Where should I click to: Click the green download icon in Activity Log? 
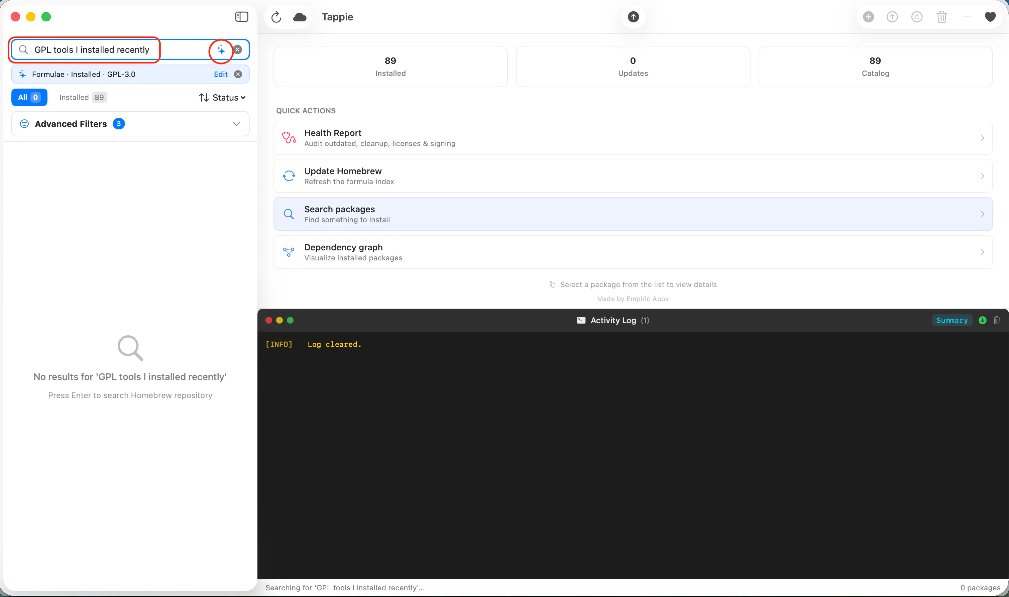[982, 320]
